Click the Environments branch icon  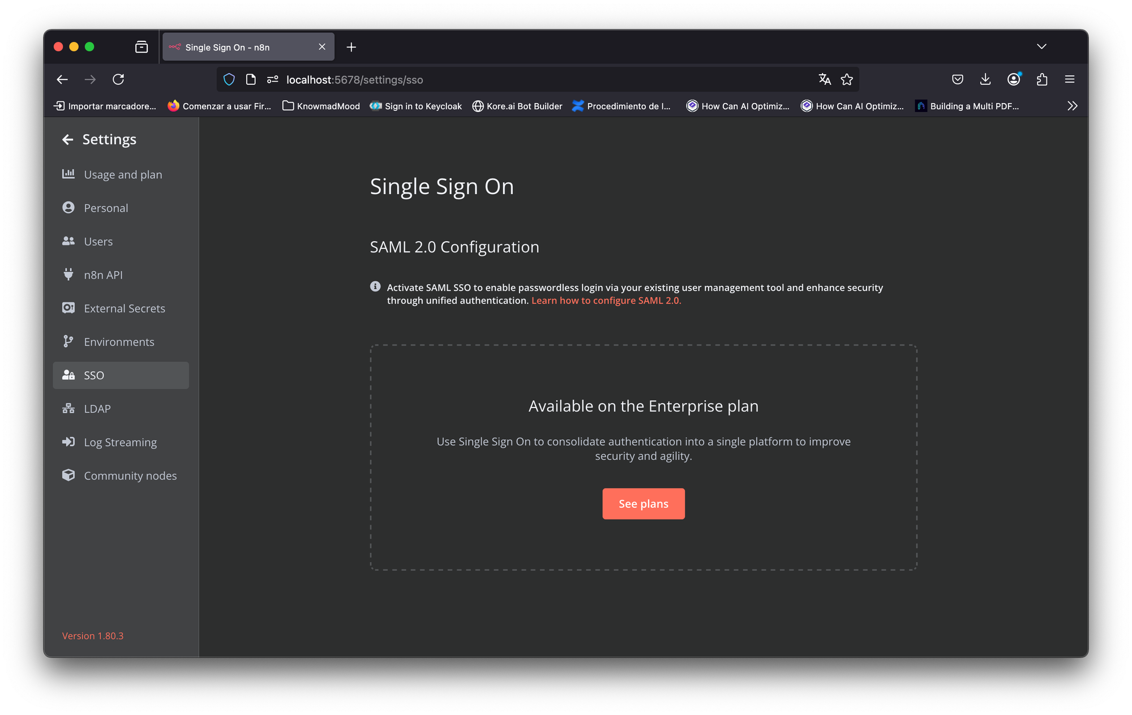point(68,341)
